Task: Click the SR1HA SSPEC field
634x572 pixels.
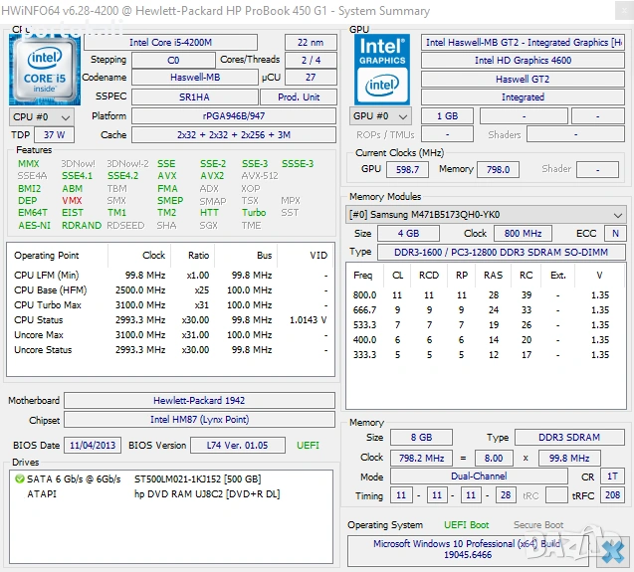Action: click(x=194, y=97)
